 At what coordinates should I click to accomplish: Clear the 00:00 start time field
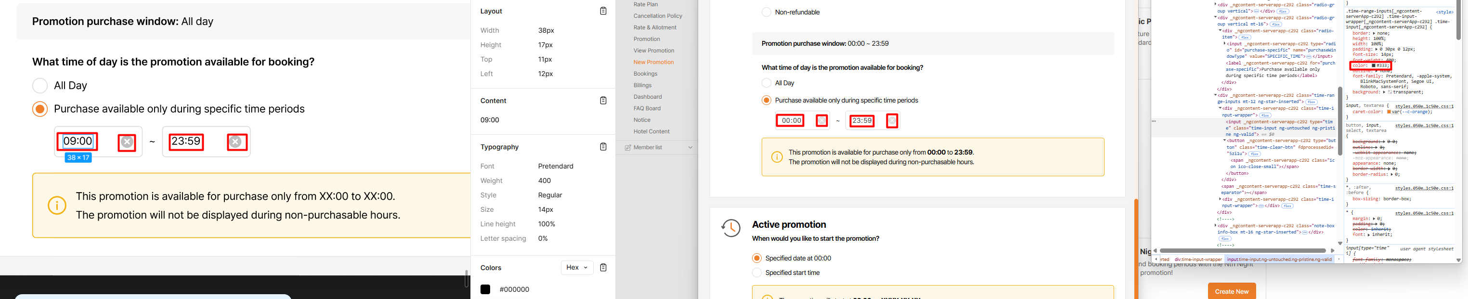click(821, 121)
